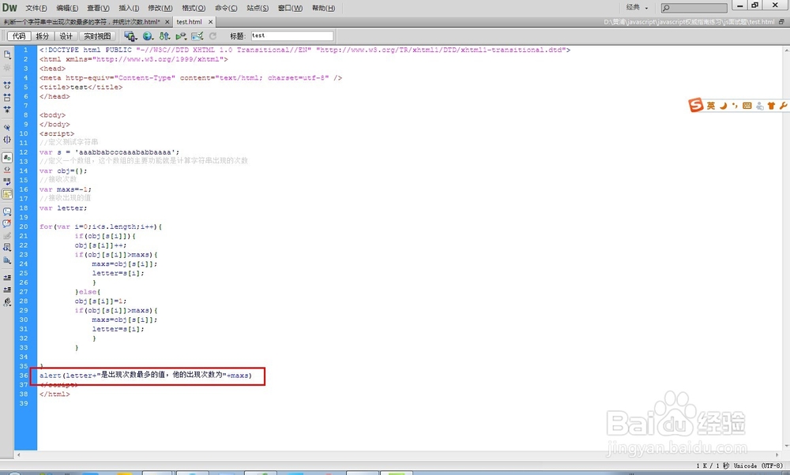This screenshot has width=790, height=475.
Task: Click Unicode (UTF-8) in status bar
Action: pos(758,466)
